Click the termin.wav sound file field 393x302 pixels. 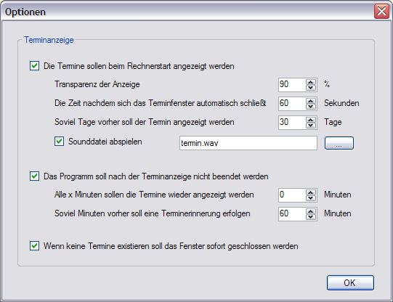click(248, 143)
